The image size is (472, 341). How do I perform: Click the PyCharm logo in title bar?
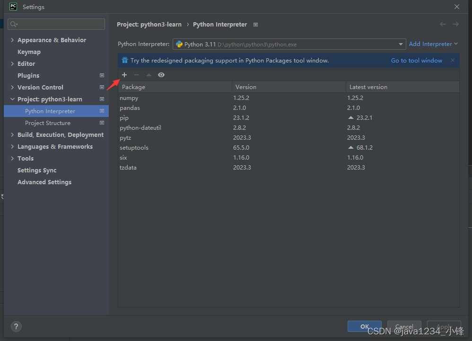(13, 7)
